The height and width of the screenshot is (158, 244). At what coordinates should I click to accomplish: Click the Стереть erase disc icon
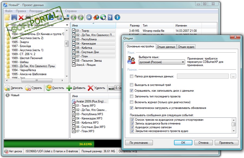(x=28, y=88)
